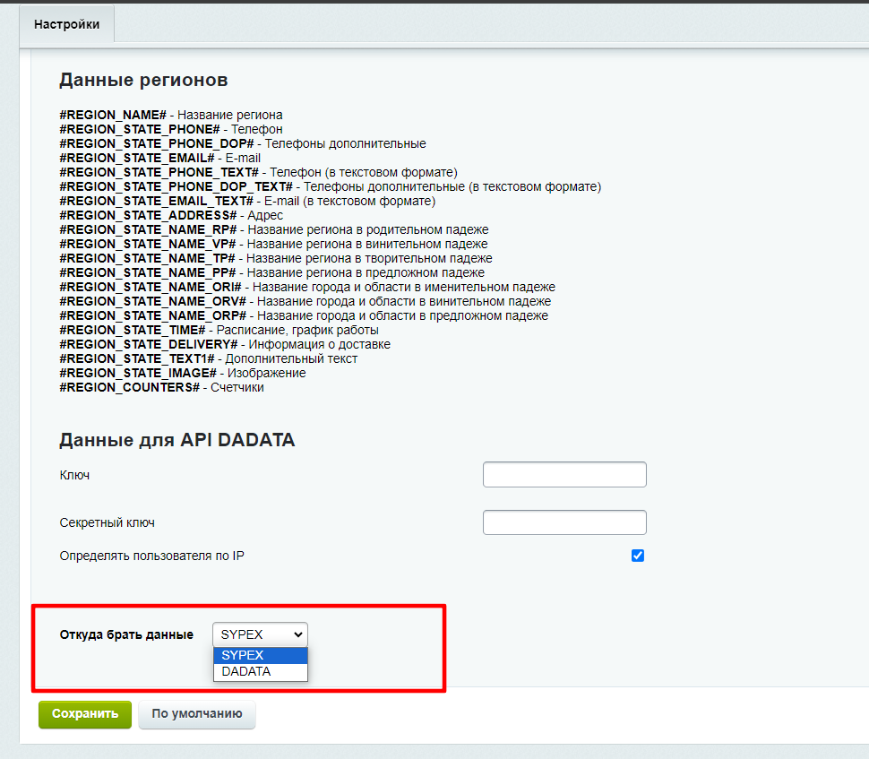Viewport: 869px width, 759px height.
Task: Click the Секретный ключ label
Action: click(x=107, y=522)
